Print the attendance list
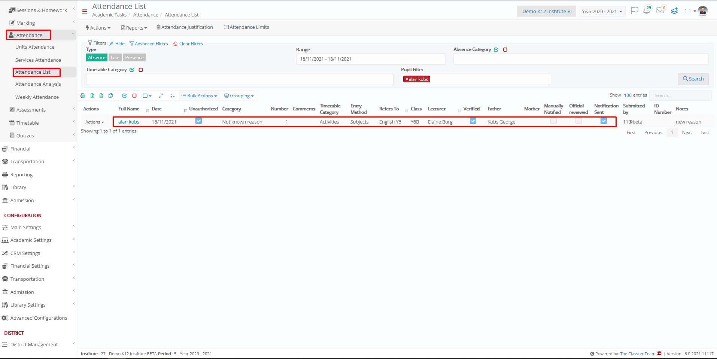The image size is (717, 359). coord(83,96)
